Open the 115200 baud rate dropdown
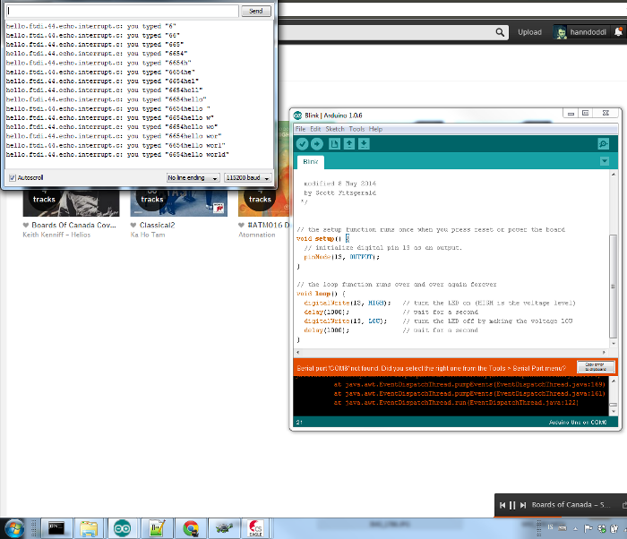 pos(248,177)
